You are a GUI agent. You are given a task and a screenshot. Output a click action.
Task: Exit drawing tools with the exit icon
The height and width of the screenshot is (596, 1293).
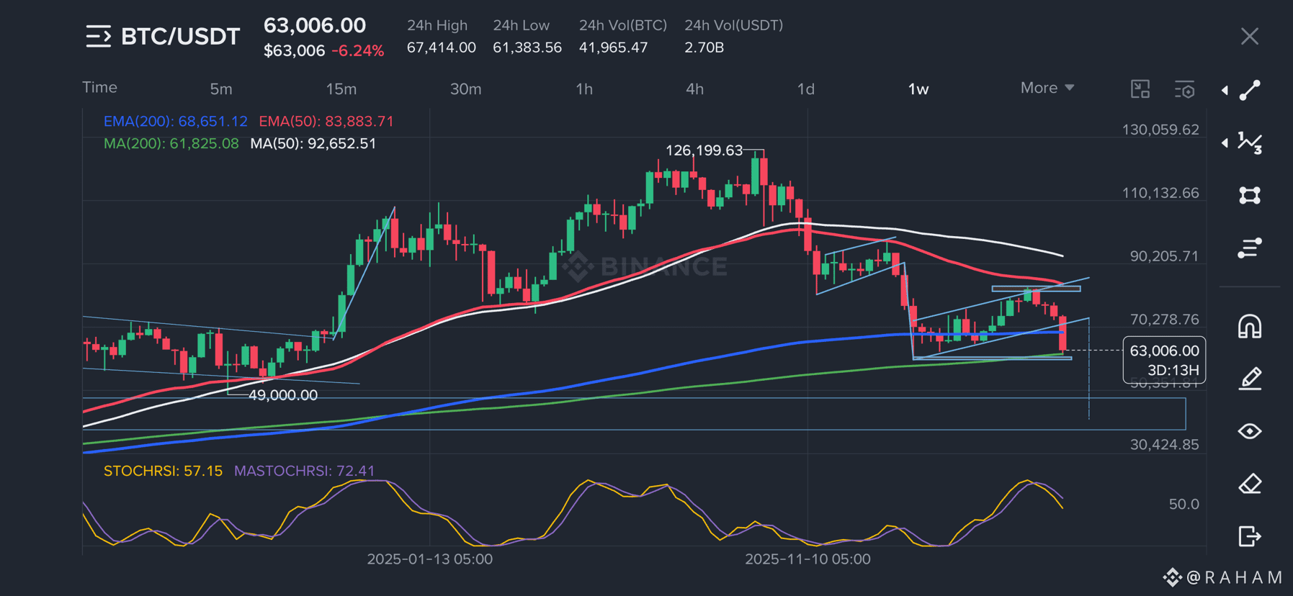tap(1250, 536)
